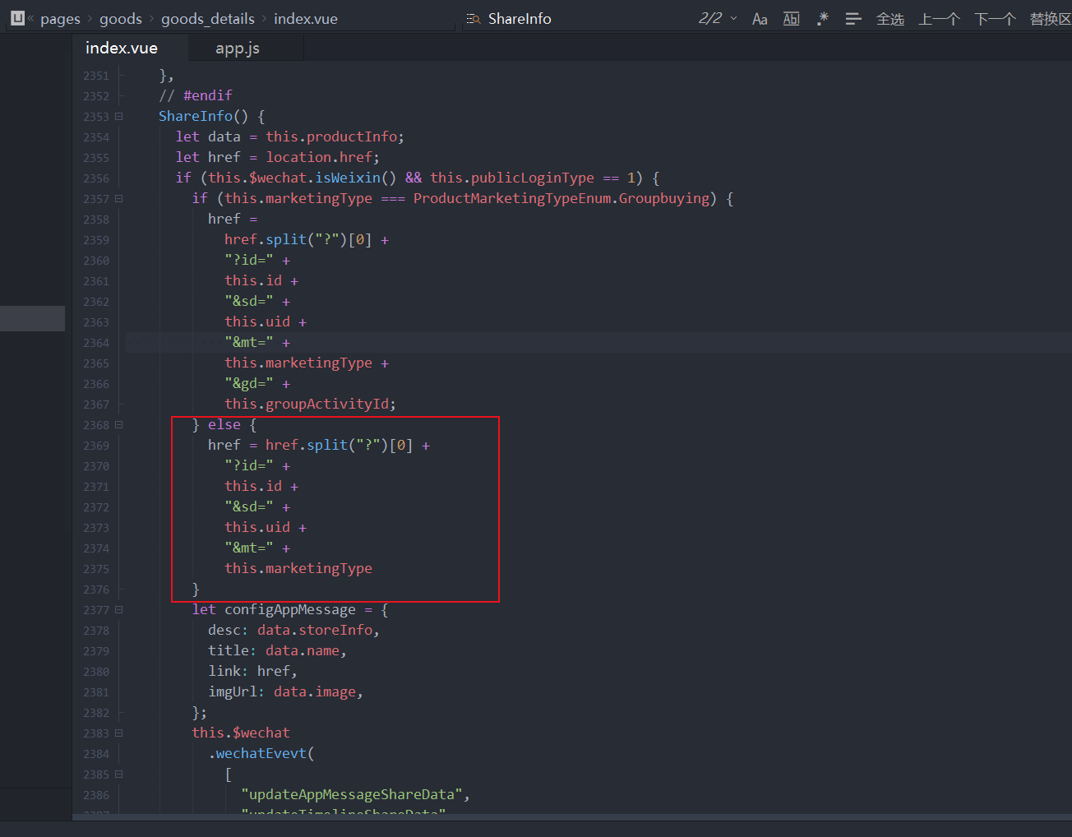Click this.productInfo on line 2354
The height and width of the screenshot is (837, 1072).
(331, 136)
